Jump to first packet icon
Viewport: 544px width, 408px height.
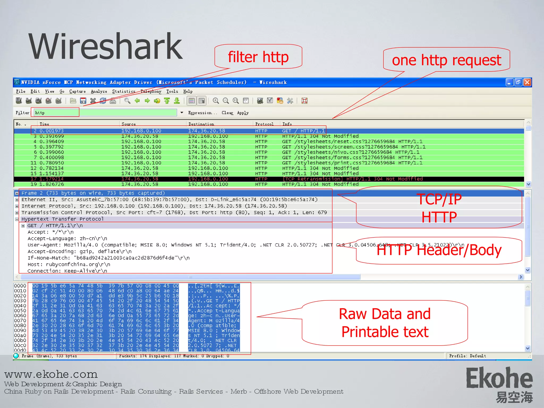click(x=167, y=101)
